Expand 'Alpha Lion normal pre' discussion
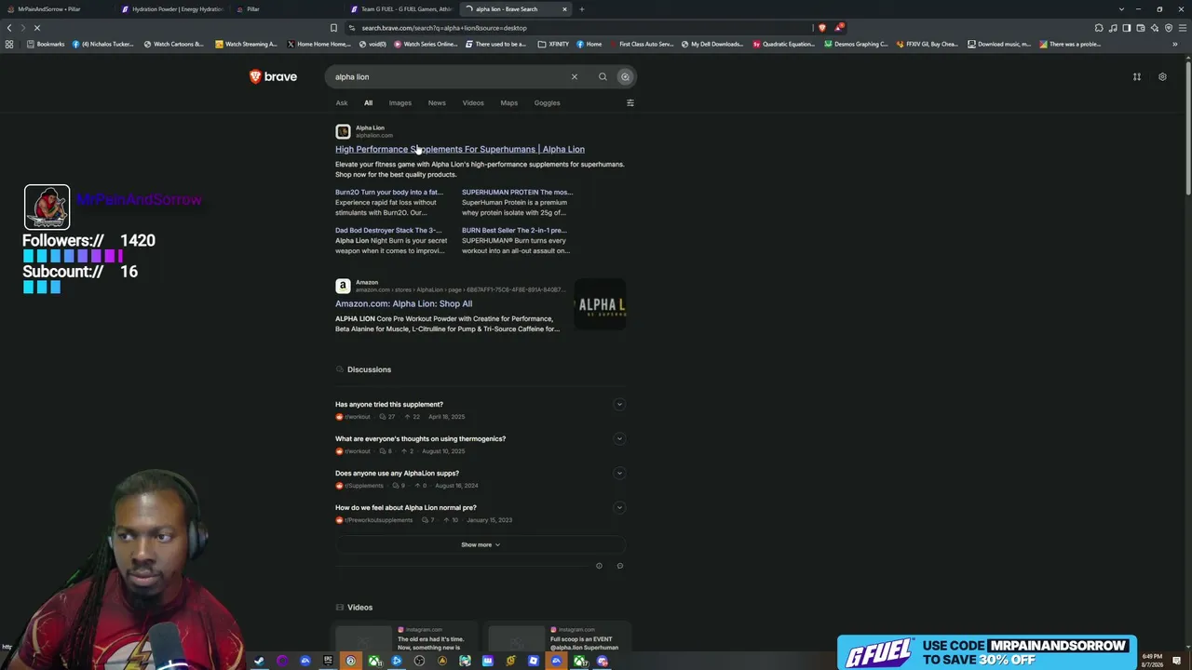This screenshot has height=670, width=1192. (x=619, y=508)
